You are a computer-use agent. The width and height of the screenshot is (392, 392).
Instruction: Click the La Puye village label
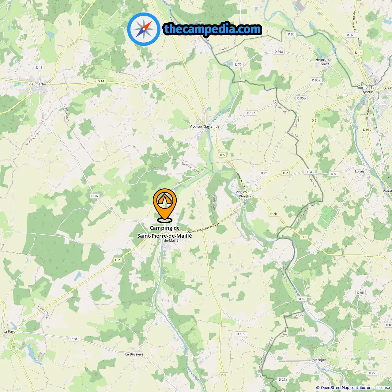[9, 332]
